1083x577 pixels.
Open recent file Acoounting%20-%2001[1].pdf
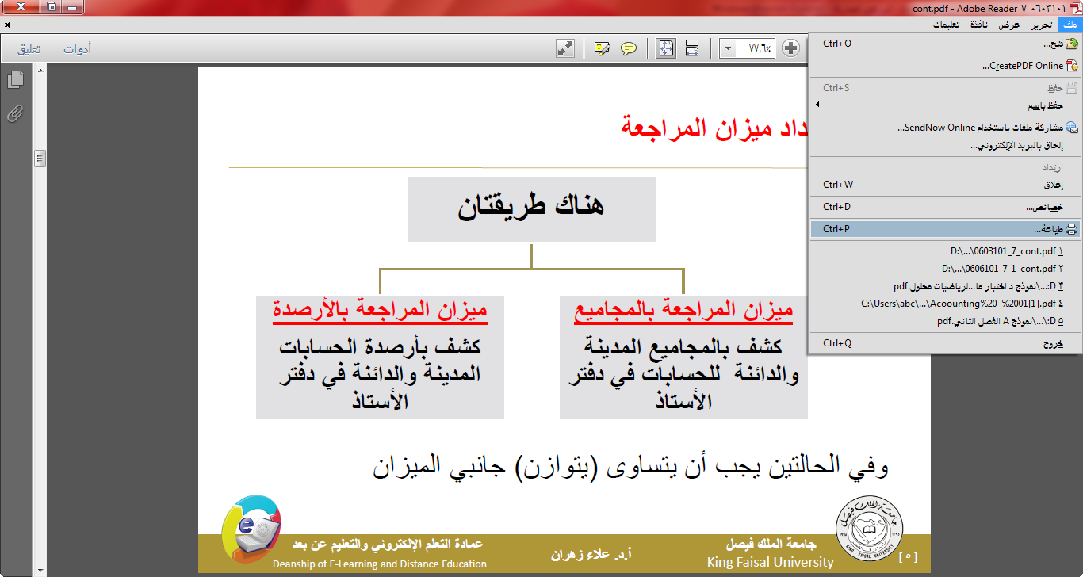click(x=944, y=304)
